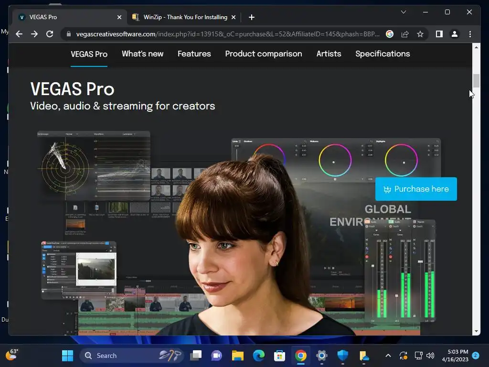Open a new browser tab
Viewport: 489px width, 367px height.
coord(252,17)
